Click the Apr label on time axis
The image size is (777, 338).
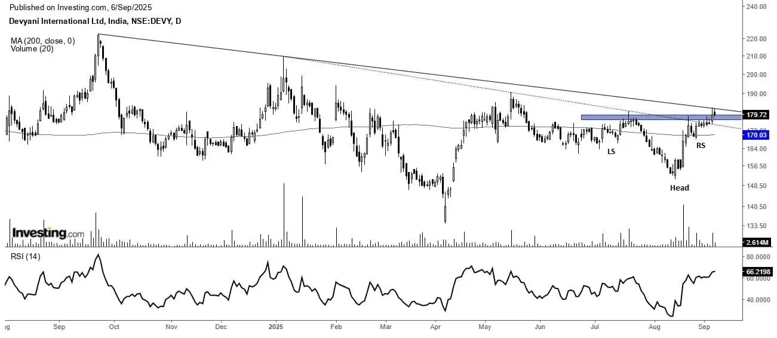pyautogui.click(x=435, y=327)
